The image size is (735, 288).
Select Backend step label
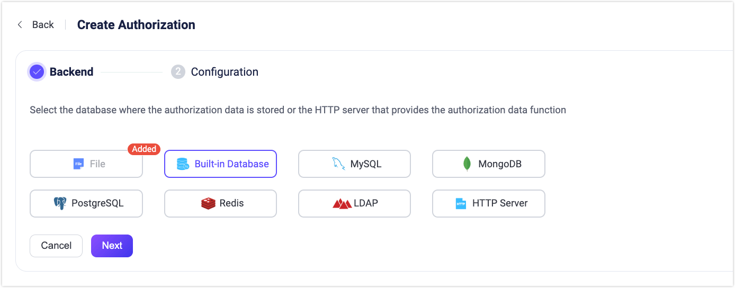[71, 72]
